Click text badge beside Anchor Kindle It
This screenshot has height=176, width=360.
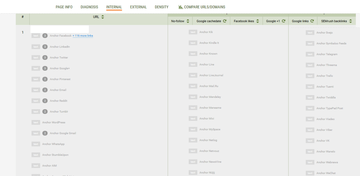tap(193, 43)
